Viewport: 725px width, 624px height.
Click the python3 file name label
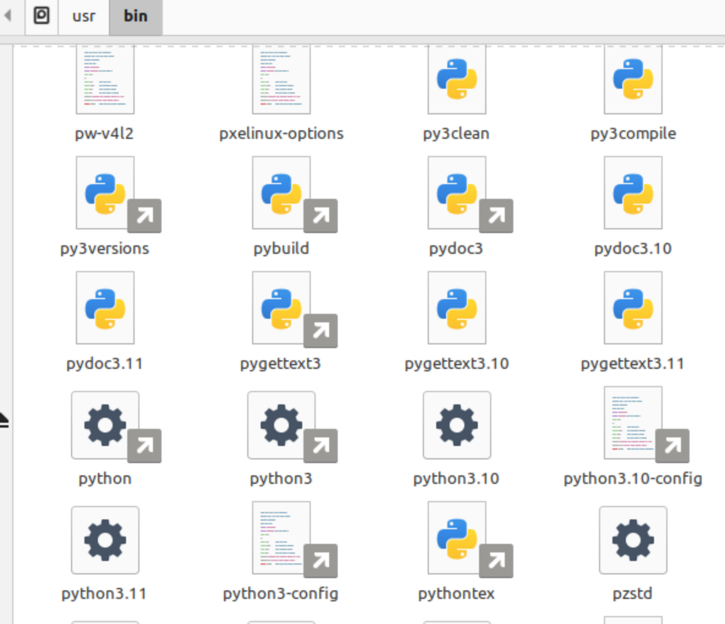tap(281, 479)
